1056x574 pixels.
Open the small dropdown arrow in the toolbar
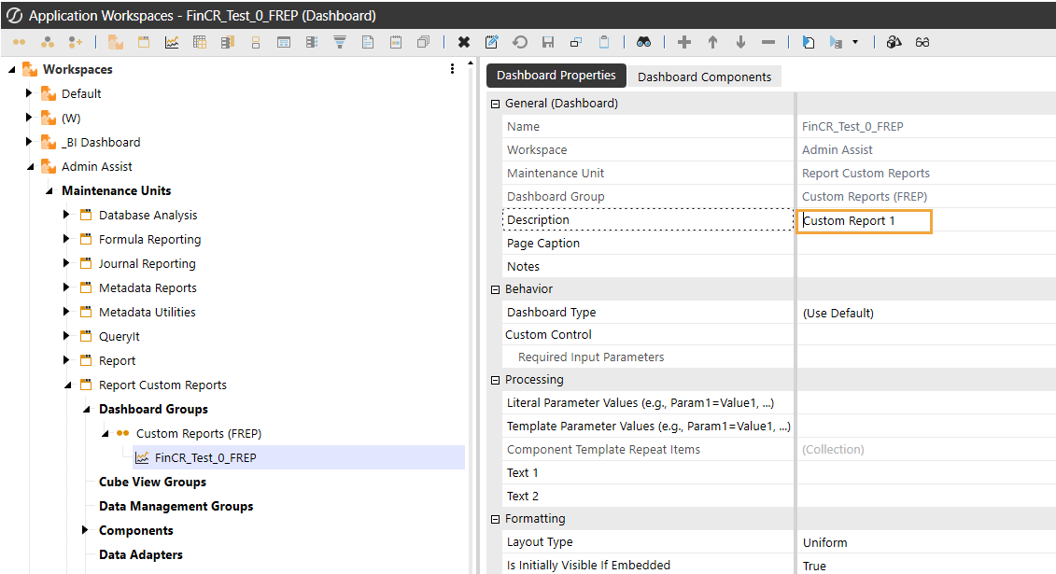[x=855, y=42]
